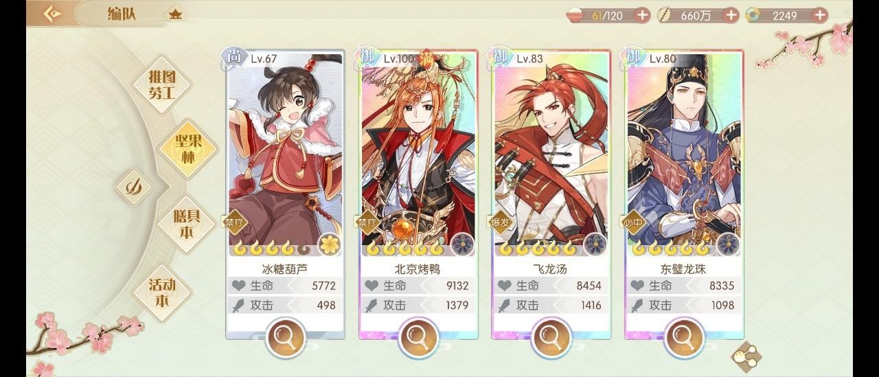Screen dimensions: 879x377
Task: Open magnifier details for 冰糖葫芦
Action: click(285, 338)
